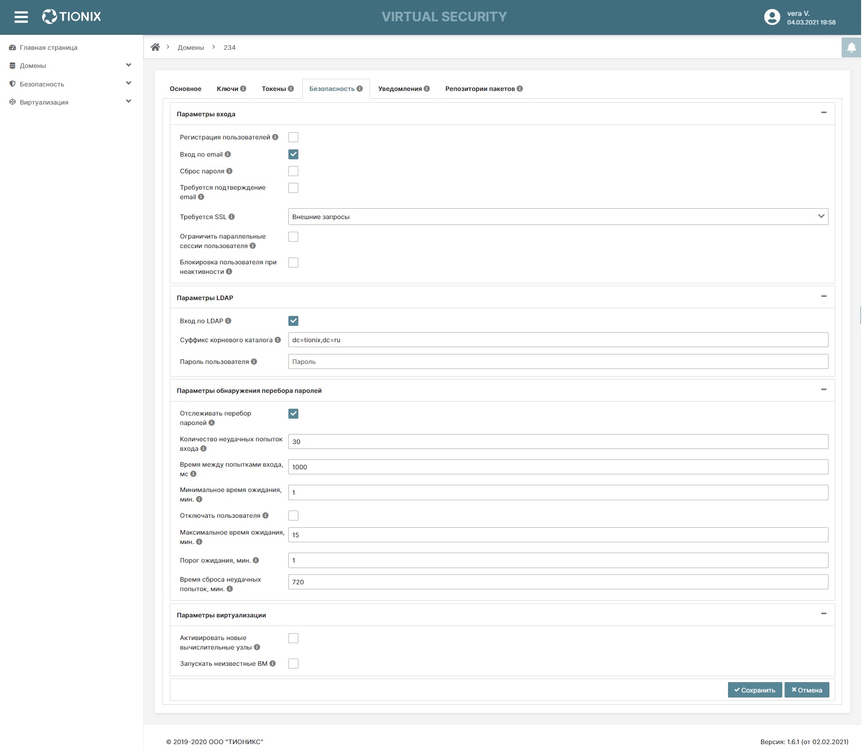Open the Репозитории пакетов tab
Image resolution: width=862 pixels, height=750 pixels.
tap(480, 89)
